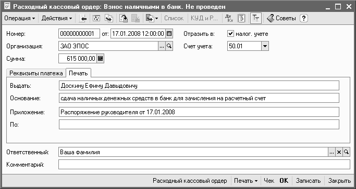Toggle the налог. учете checkbox
This screenshot has width=356, height=189.
(230, 34)
